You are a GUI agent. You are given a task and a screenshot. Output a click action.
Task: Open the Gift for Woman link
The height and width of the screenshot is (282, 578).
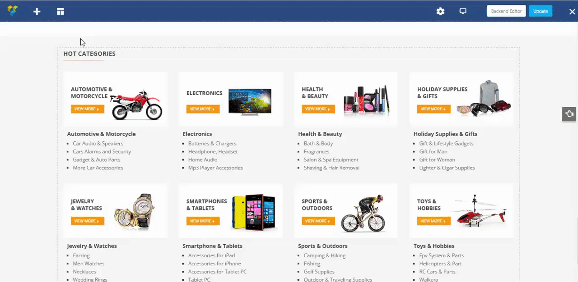(x=437, y=159)
